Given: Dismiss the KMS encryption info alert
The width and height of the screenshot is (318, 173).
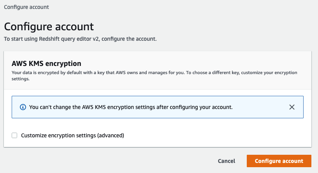Looking at the screenshot, I should (292, 107).
